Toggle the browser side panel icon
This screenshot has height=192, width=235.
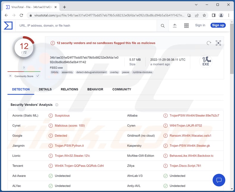[214, 15]
